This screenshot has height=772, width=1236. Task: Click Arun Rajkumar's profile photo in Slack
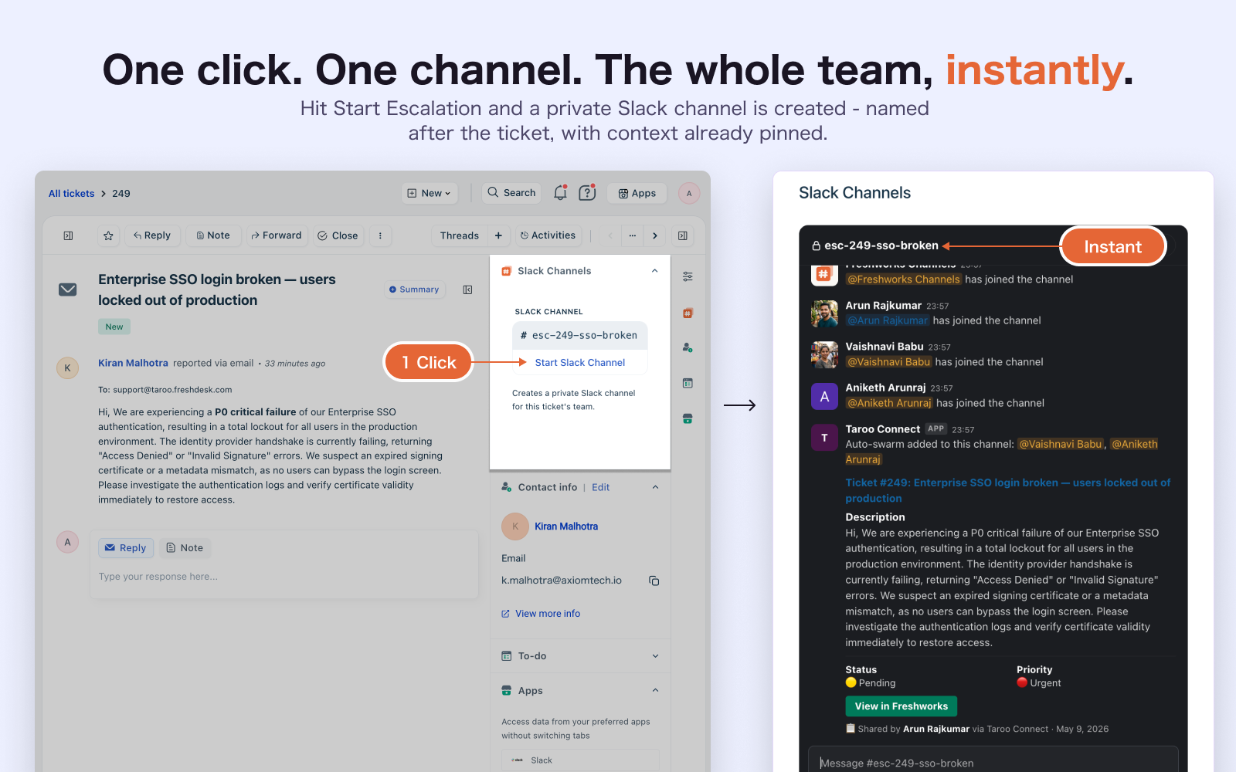tap(824, 314)
